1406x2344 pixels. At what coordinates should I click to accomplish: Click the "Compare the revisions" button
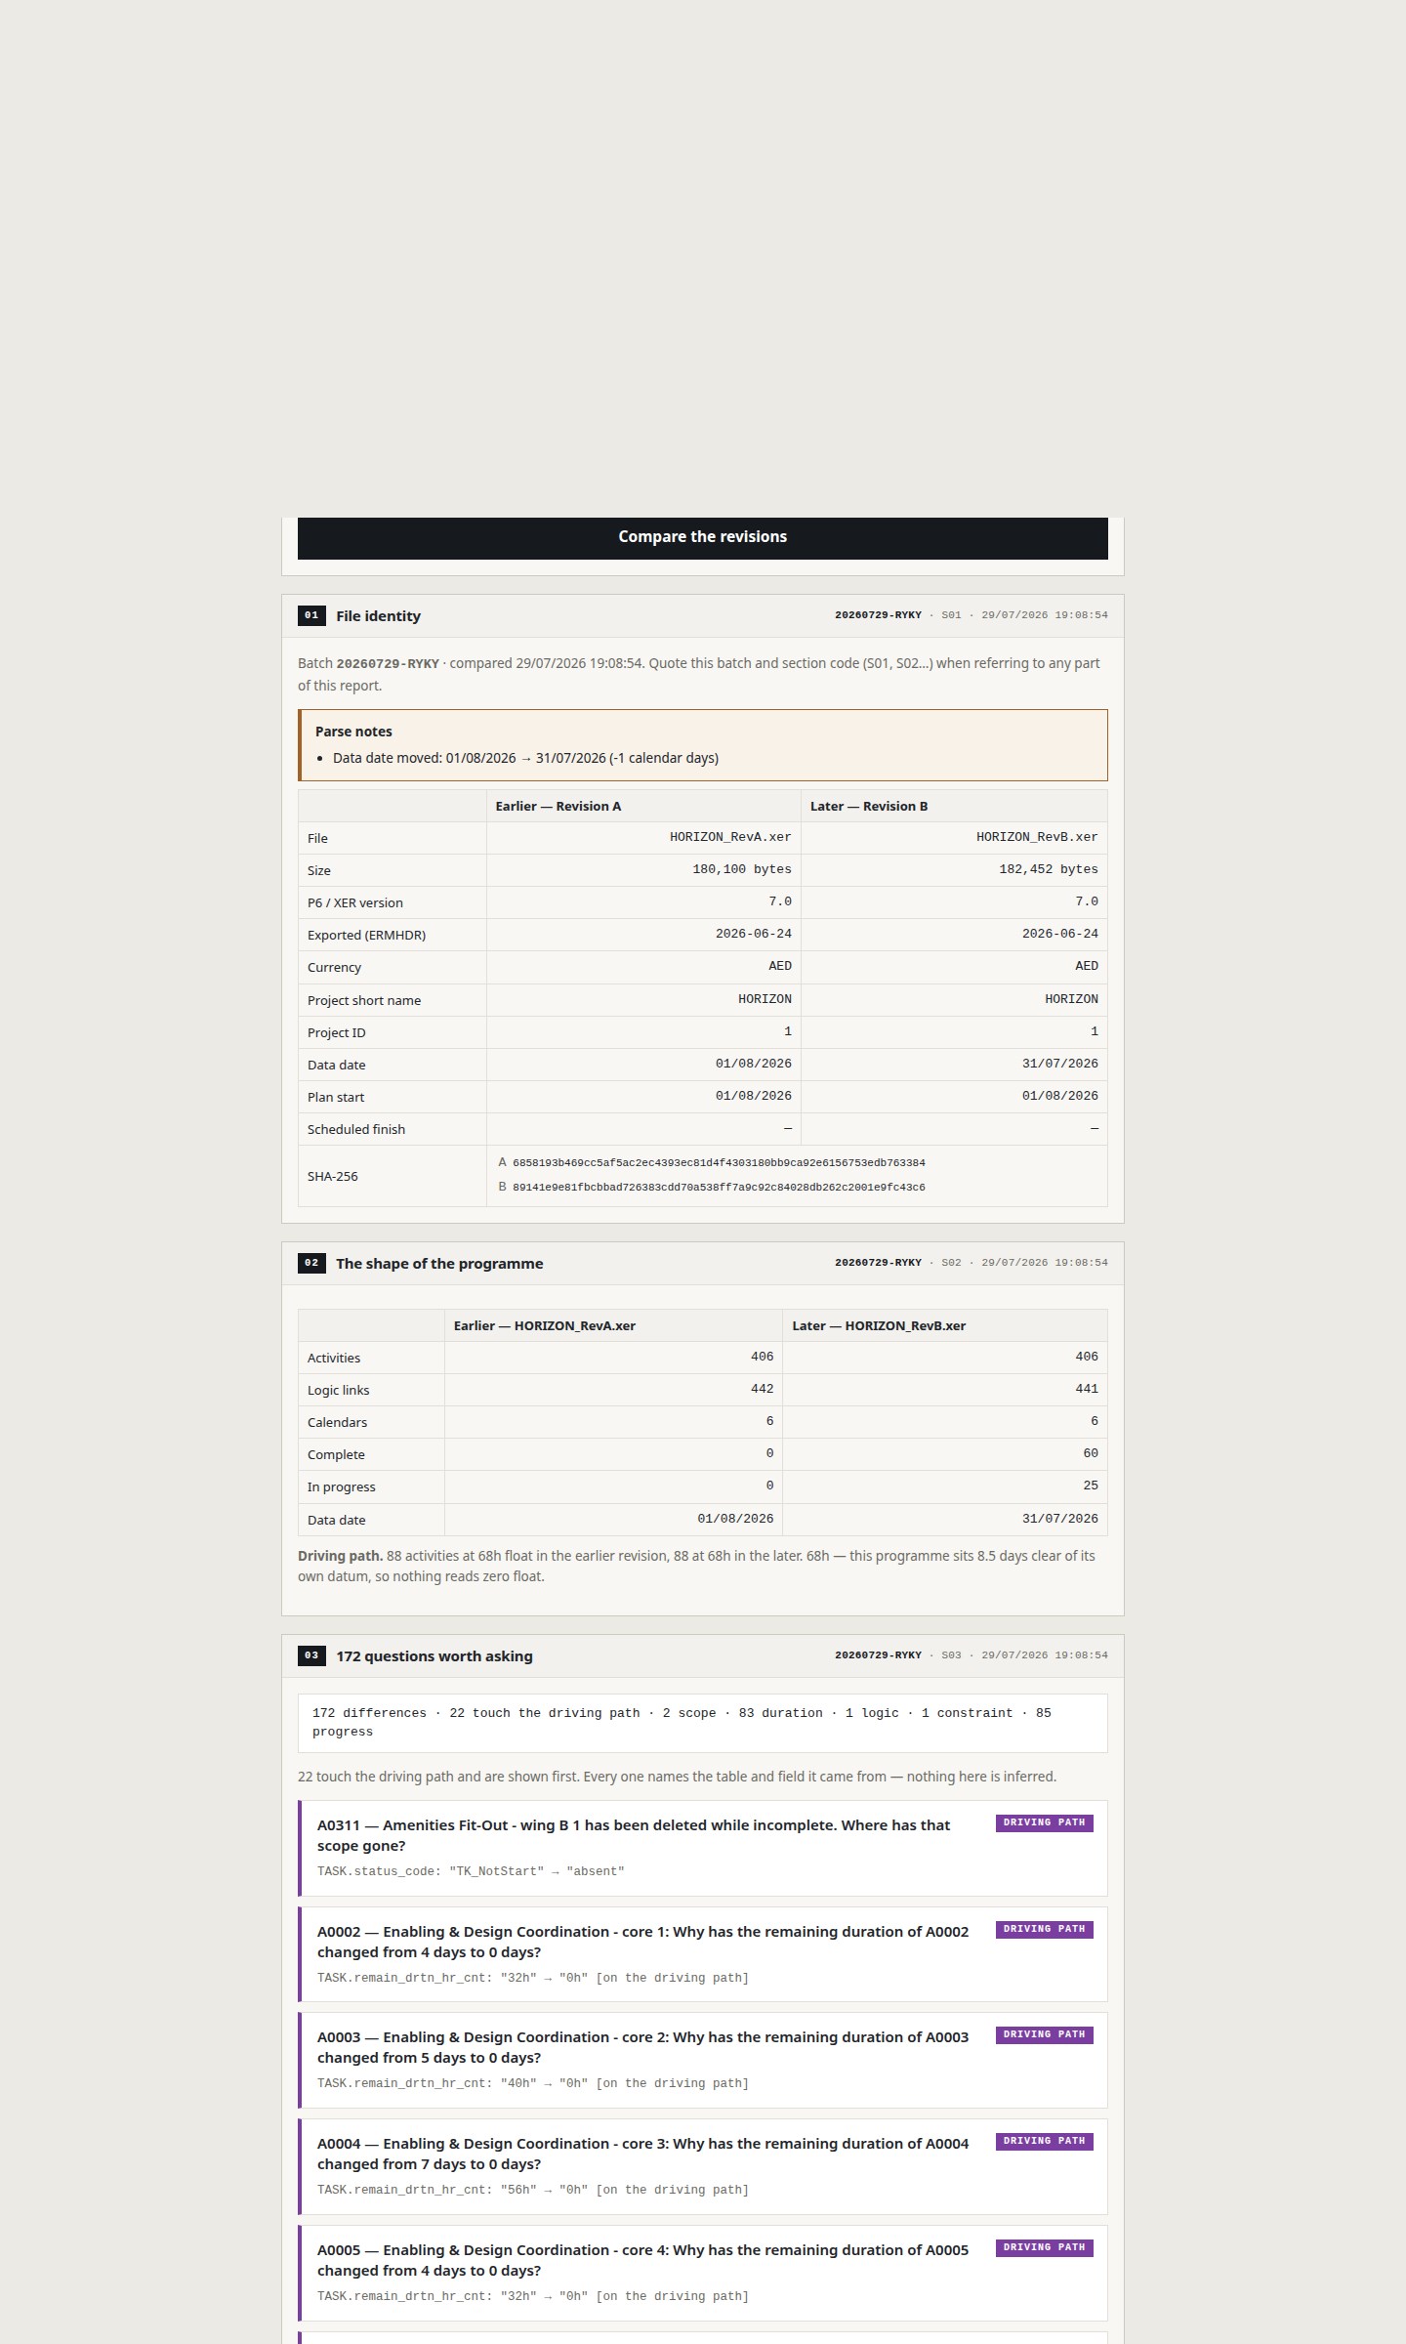point(703,537)
